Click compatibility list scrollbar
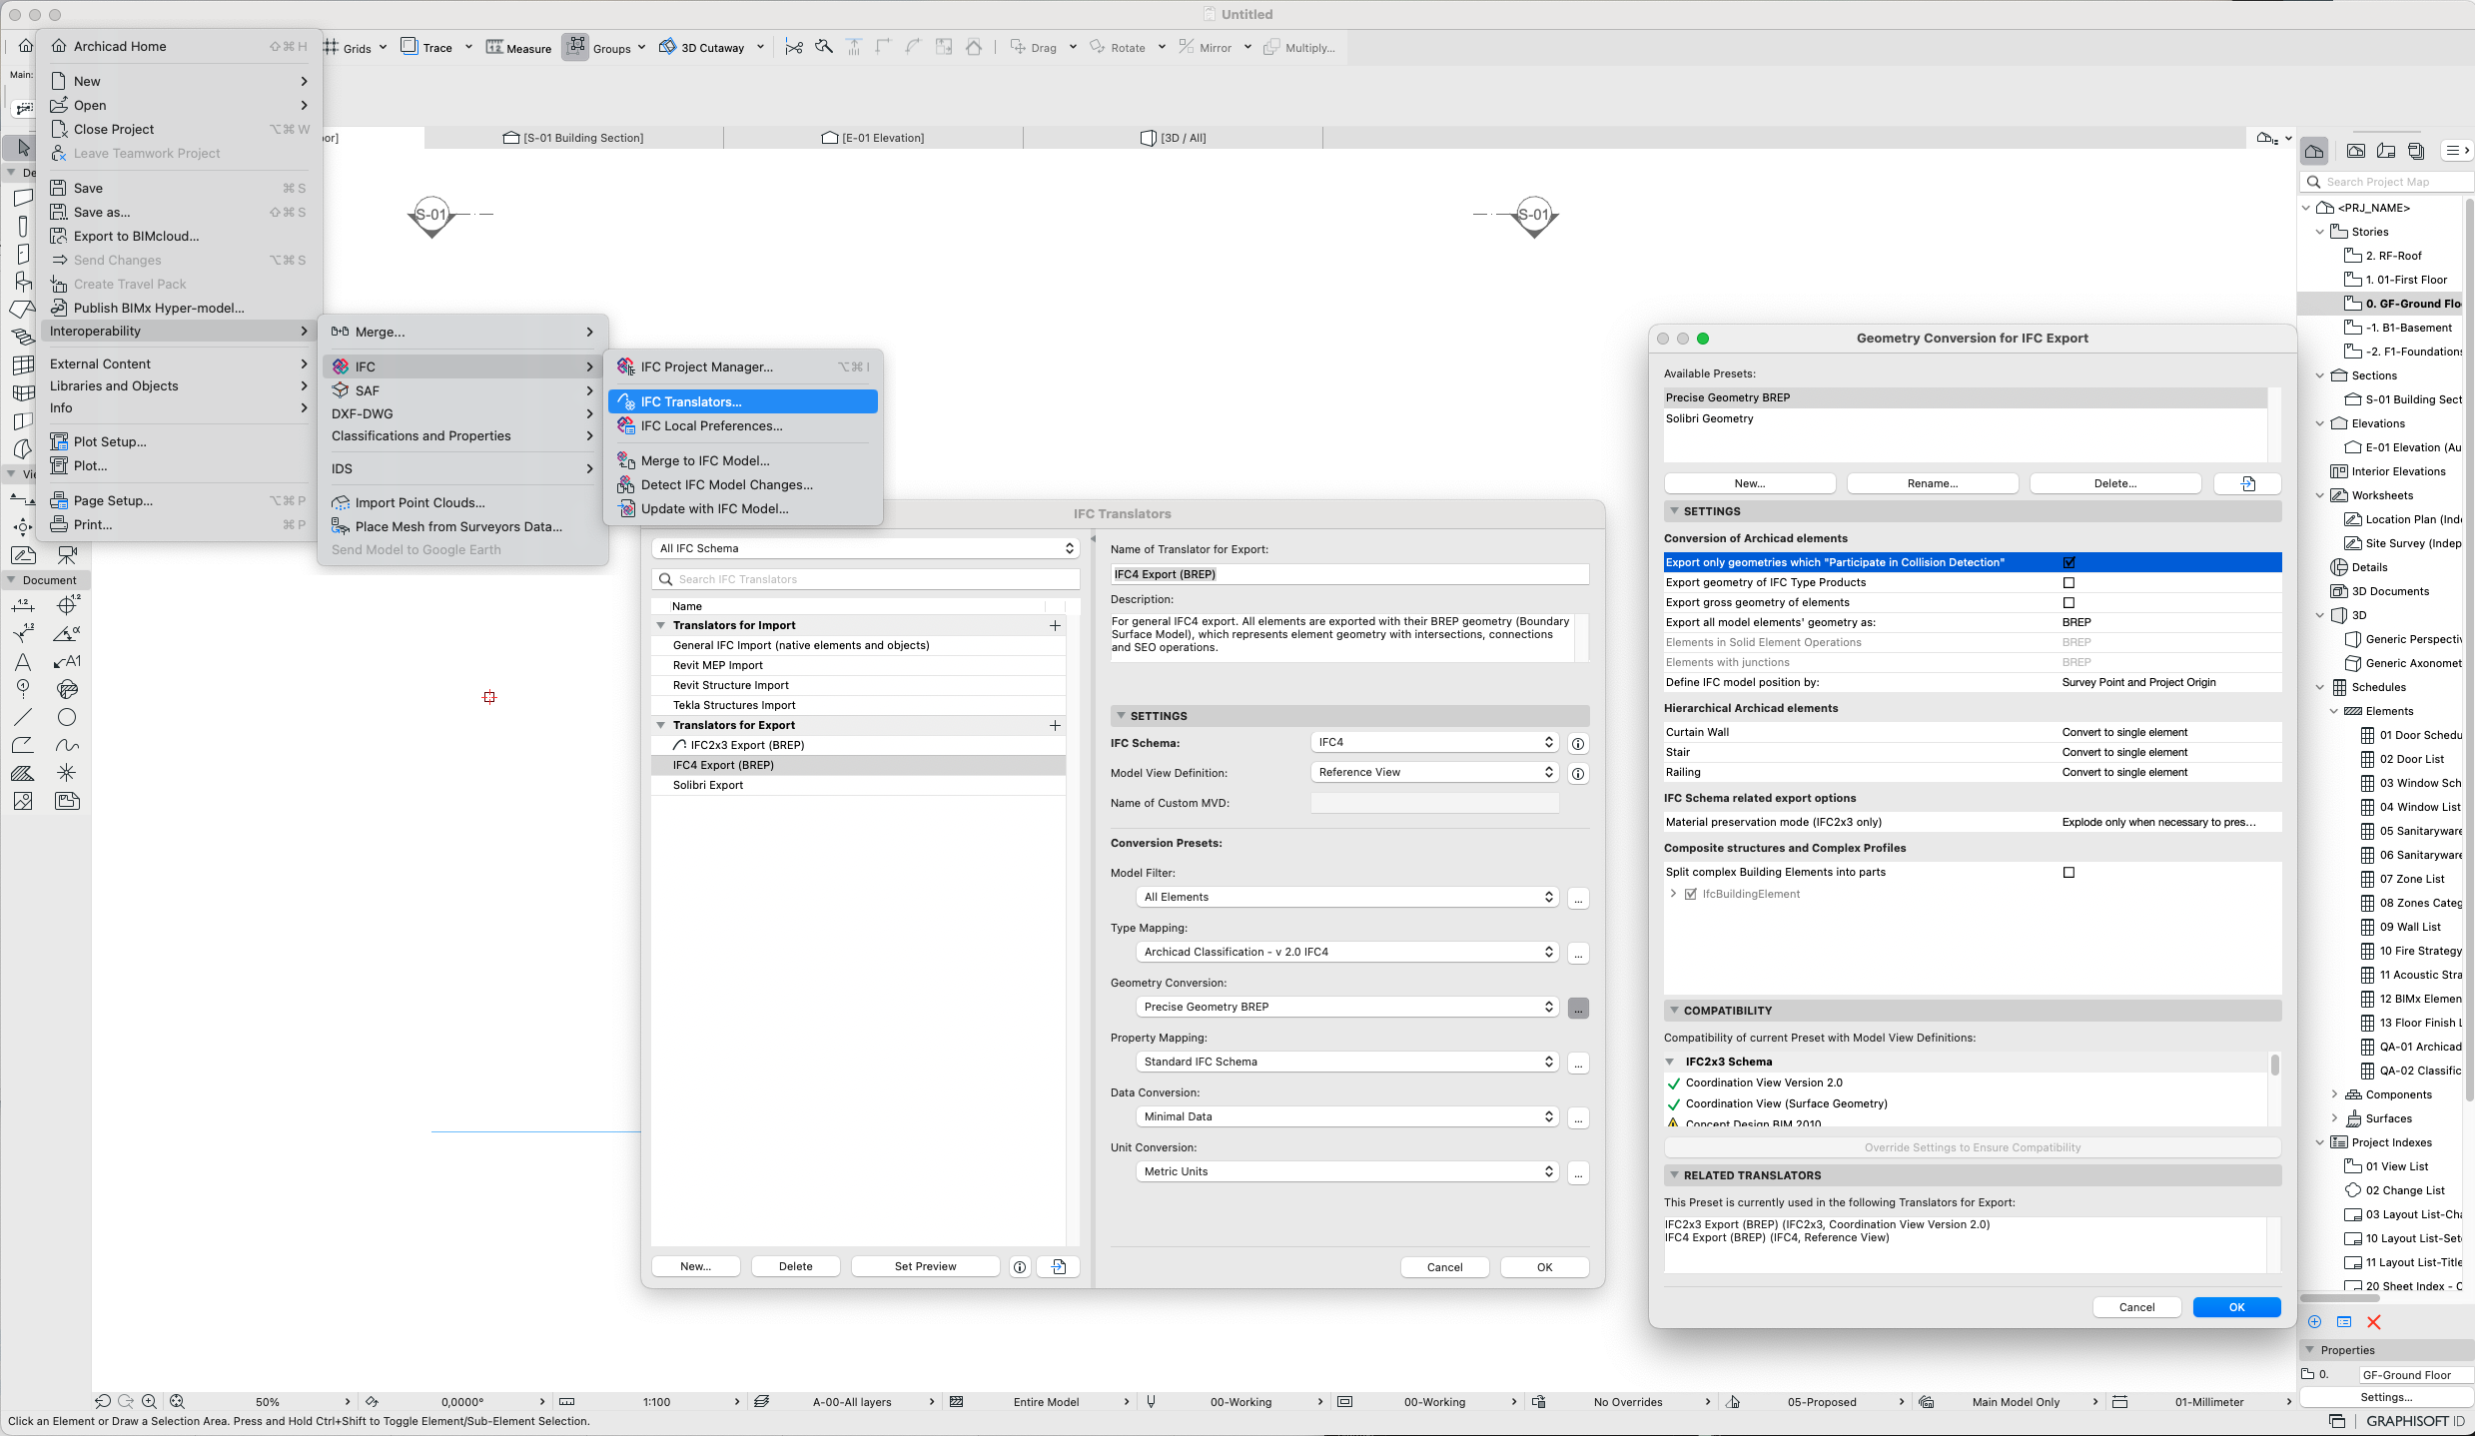The width and height of the screenshot is (2475, 1436). coord(2274,1066)
